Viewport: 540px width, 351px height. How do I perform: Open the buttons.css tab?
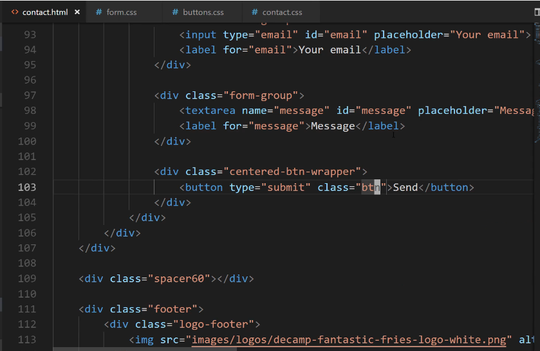[x=203, y=12]
